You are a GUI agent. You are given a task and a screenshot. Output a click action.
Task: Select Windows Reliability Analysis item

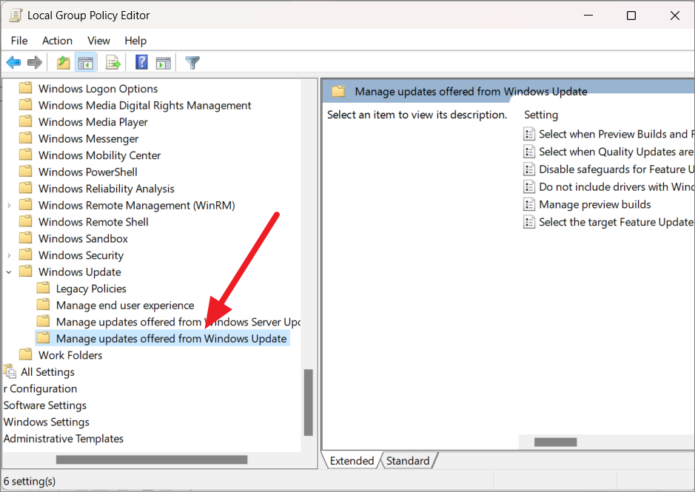(x=107, y=189)
